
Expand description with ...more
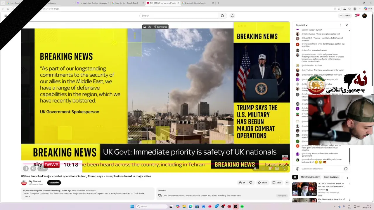26,197
